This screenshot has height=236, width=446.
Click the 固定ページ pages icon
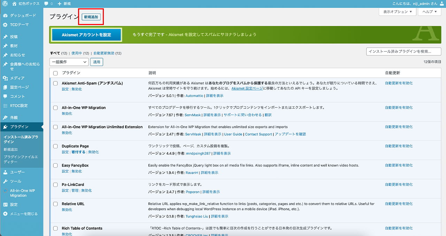coord(5,87)
